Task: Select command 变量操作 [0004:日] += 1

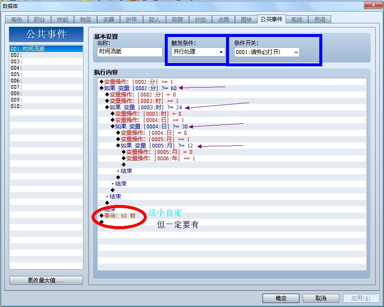Action: pyautogui.click(x=232, y=120)
